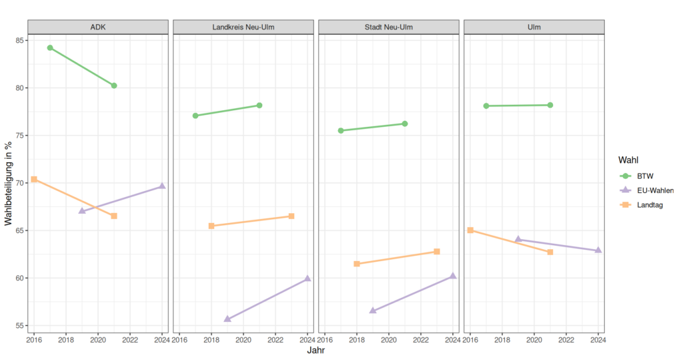
Task: Select the 2024 EU-Wahlen triangle in ADK panel
Action: (162, 186)
